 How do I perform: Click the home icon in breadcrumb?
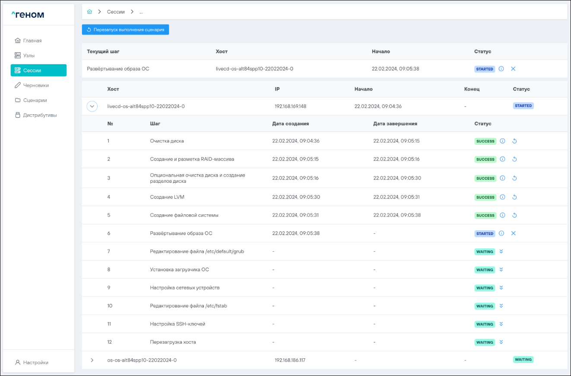[90, 12]
